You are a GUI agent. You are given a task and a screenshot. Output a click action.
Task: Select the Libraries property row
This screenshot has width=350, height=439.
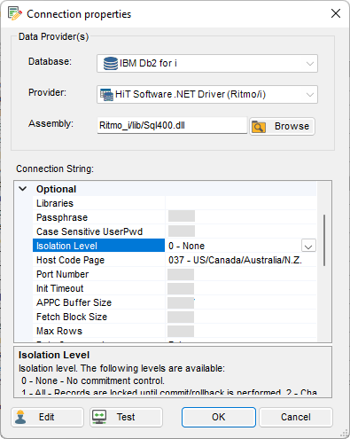[175, 203]
